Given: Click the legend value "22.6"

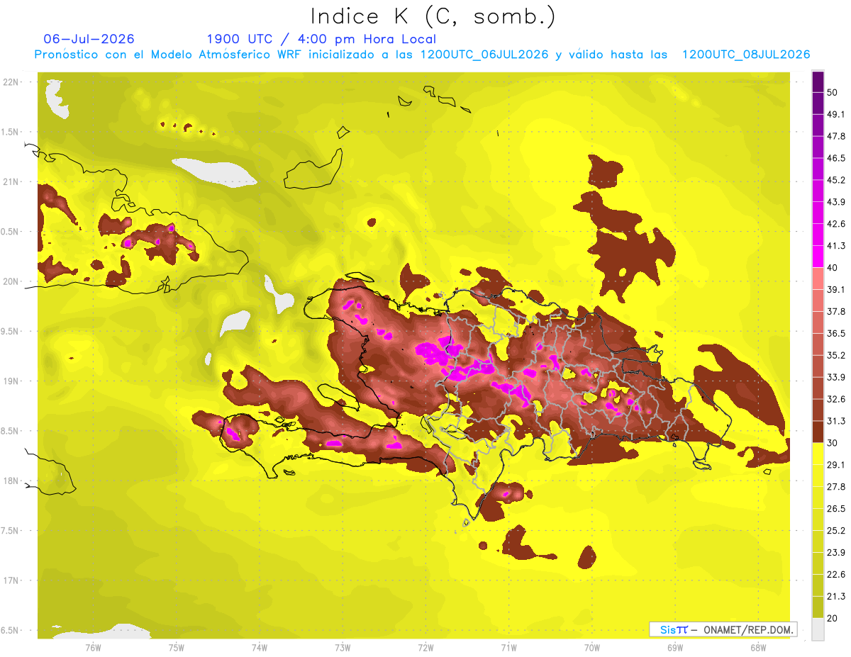Looking at the screenshot, I should (x=836, y=575).
